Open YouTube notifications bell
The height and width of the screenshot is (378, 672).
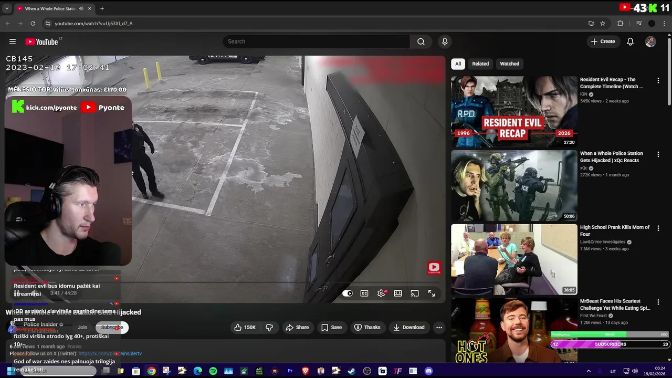(630, 41)
